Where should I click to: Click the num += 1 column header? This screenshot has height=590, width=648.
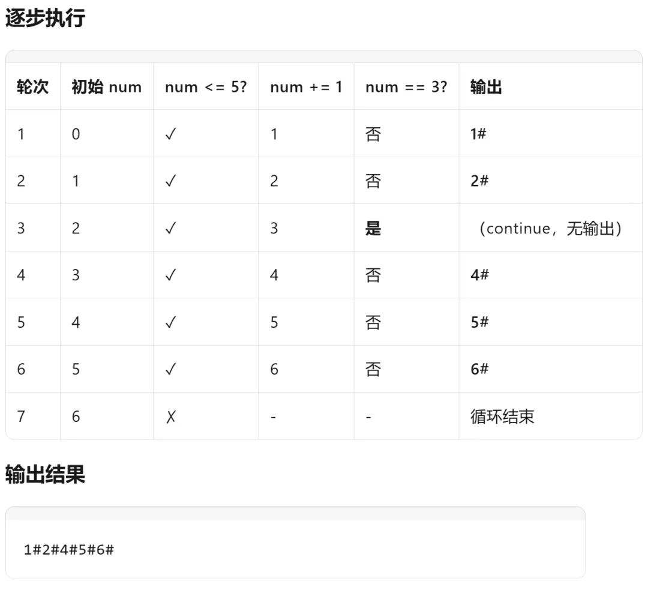[306, 86]
